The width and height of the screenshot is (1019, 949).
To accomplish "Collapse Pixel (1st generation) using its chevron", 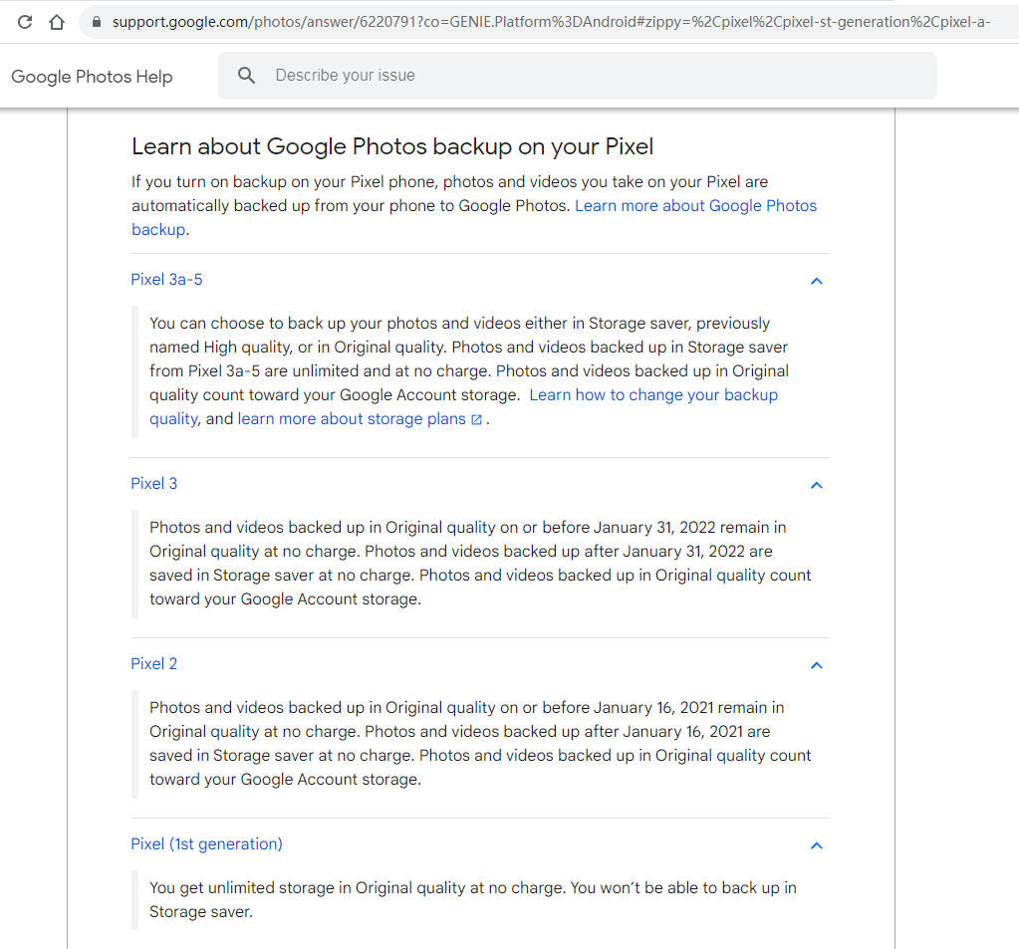I will (816, 845).
